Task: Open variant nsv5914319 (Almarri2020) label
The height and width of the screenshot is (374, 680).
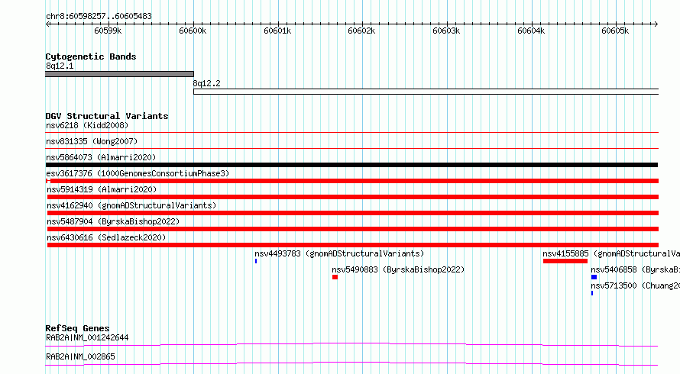Action: [102, 190]
